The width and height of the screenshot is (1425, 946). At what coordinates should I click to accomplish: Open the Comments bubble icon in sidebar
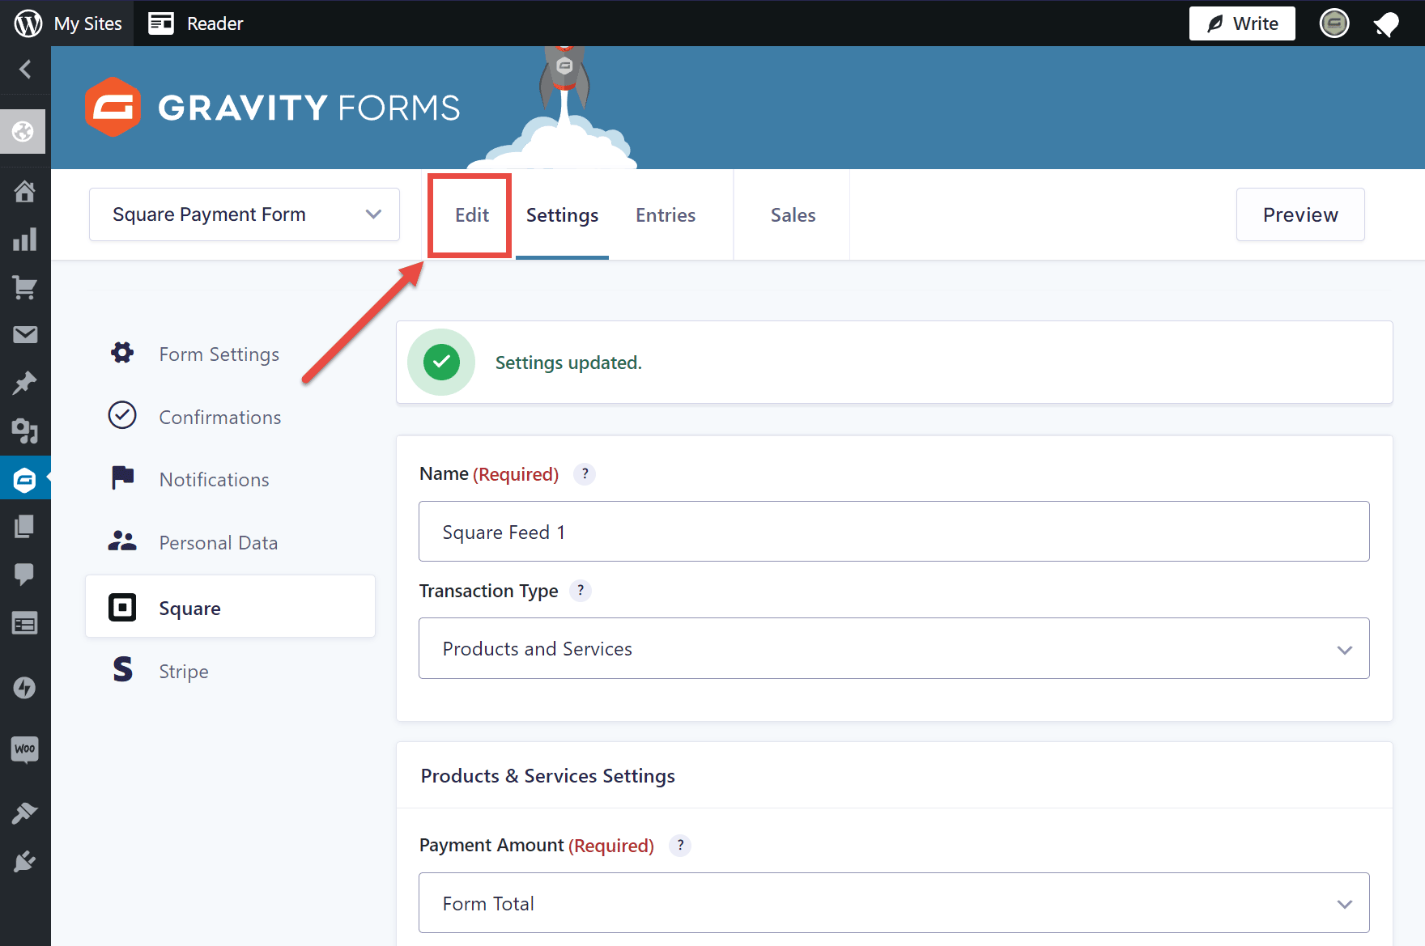[24, 575]
